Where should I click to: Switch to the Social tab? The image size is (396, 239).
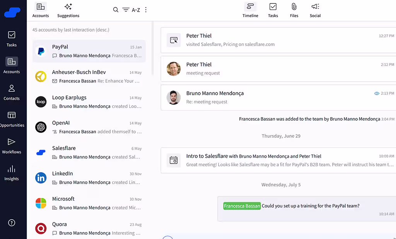tap(315, 10)
